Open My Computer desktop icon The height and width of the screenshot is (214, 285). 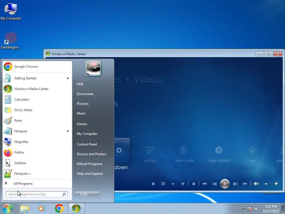pyautogui.click(x=11, y=11)
